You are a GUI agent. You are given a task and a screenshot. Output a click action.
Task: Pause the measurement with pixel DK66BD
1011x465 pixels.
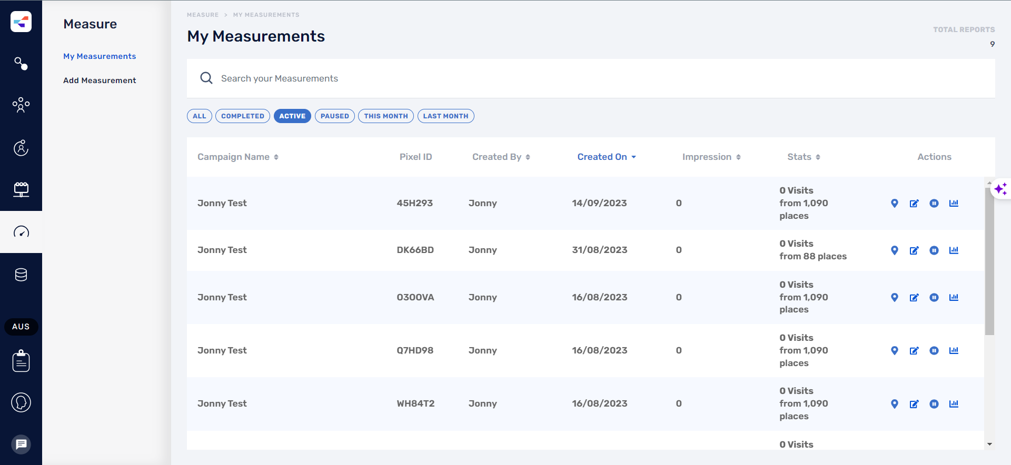934,250
